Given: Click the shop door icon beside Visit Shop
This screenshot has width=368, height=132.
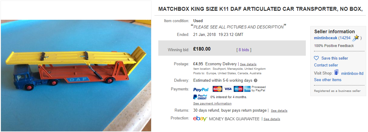Looking at the screenshot, I should pyautogui.click(x=336, y=73).
